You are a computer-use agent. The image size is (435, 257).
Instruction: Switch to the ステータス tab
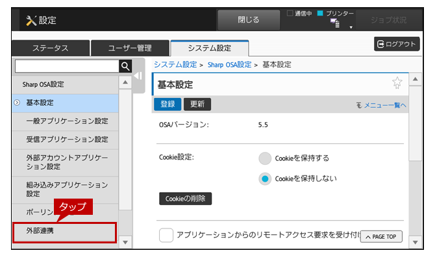(x=51, y=48)
